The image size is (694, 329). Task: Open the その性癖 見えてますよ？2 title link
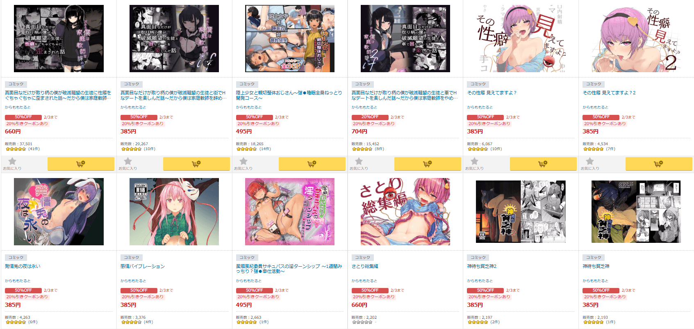tap(609, 93)
